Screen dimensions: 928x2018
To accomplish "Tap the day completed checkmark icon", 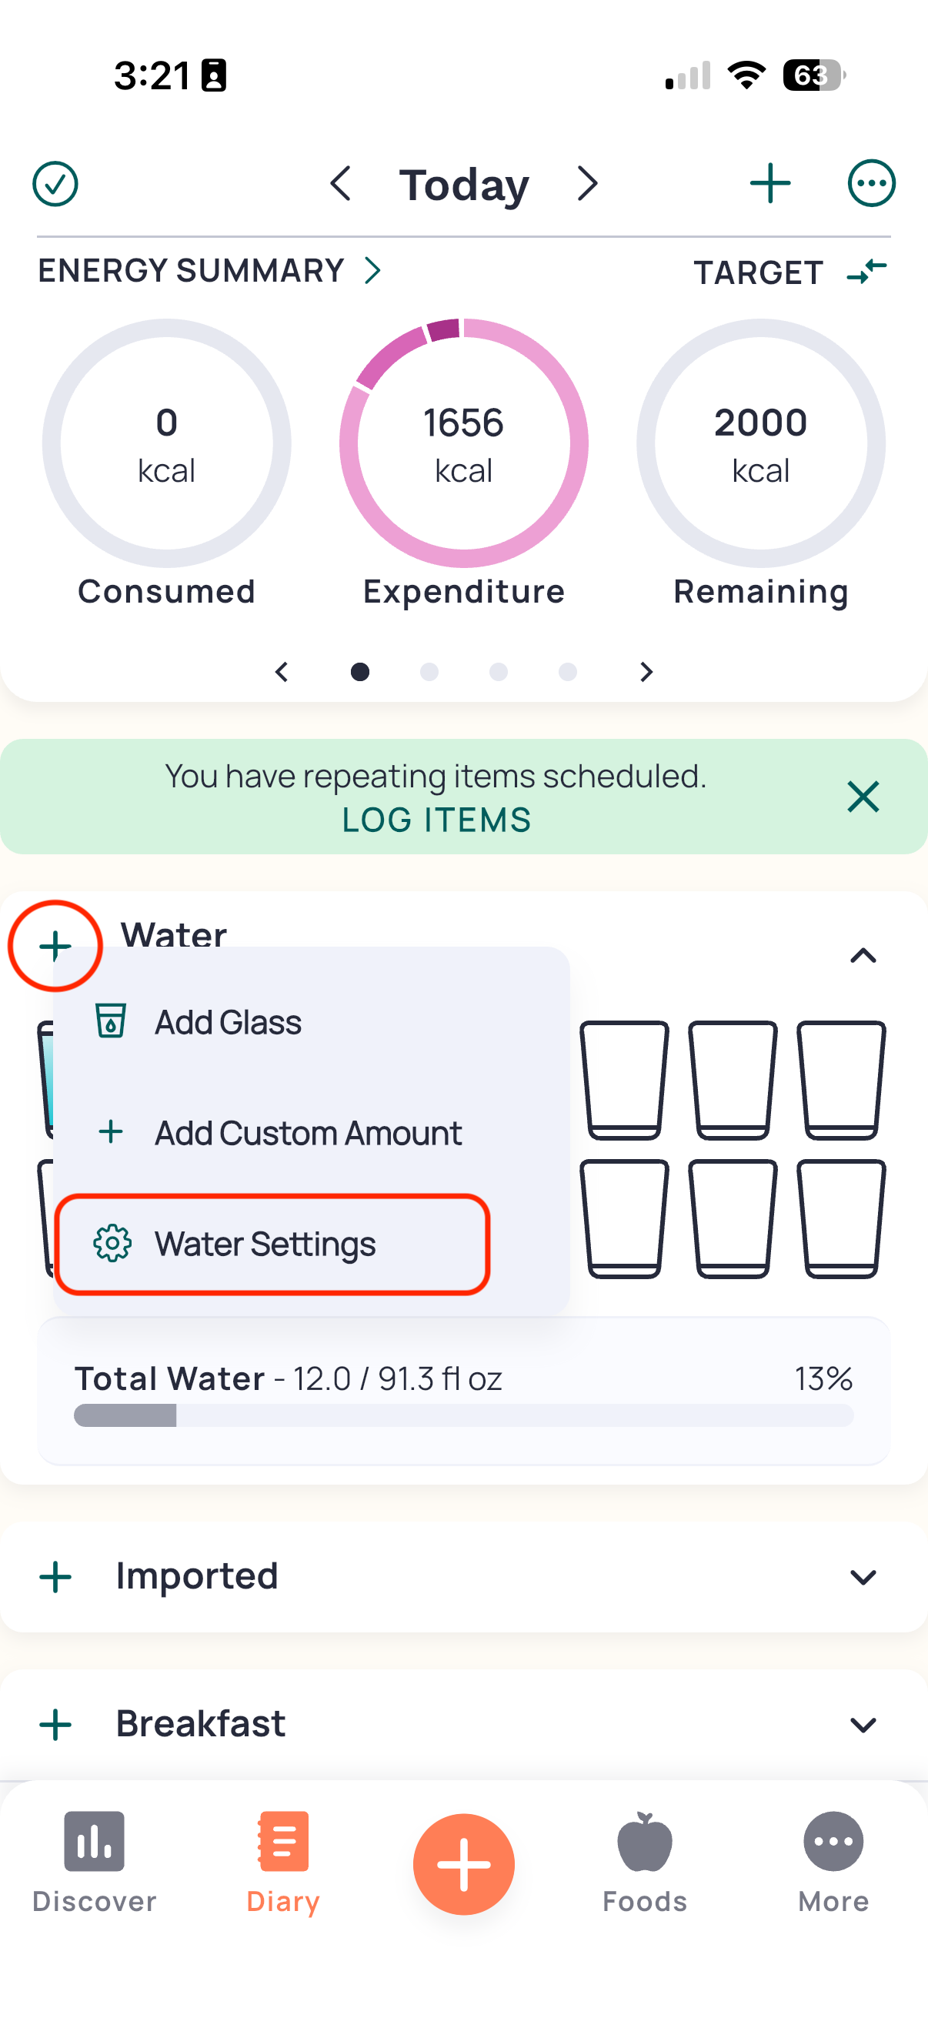I will click(x=55, y=184).
